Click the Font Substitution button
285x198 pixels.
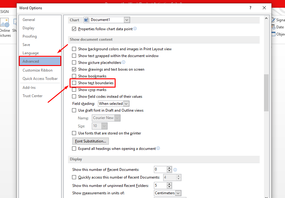90,141
